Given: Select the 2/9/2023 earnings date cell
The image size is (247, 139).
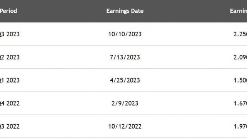Looking at the screenshot, I should click(x=125, y=103).
